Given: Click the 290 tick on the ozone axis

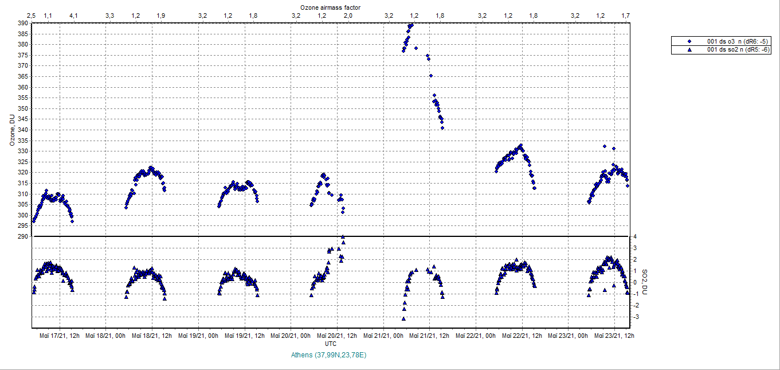Looking at the screenshot, I should (x=22, y=236).
